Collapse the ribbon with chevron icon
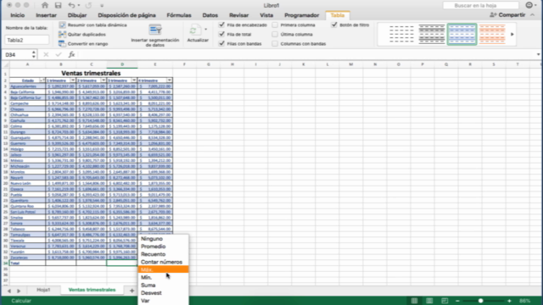Screen dimensions: 543x305 (x=533, y=15)
